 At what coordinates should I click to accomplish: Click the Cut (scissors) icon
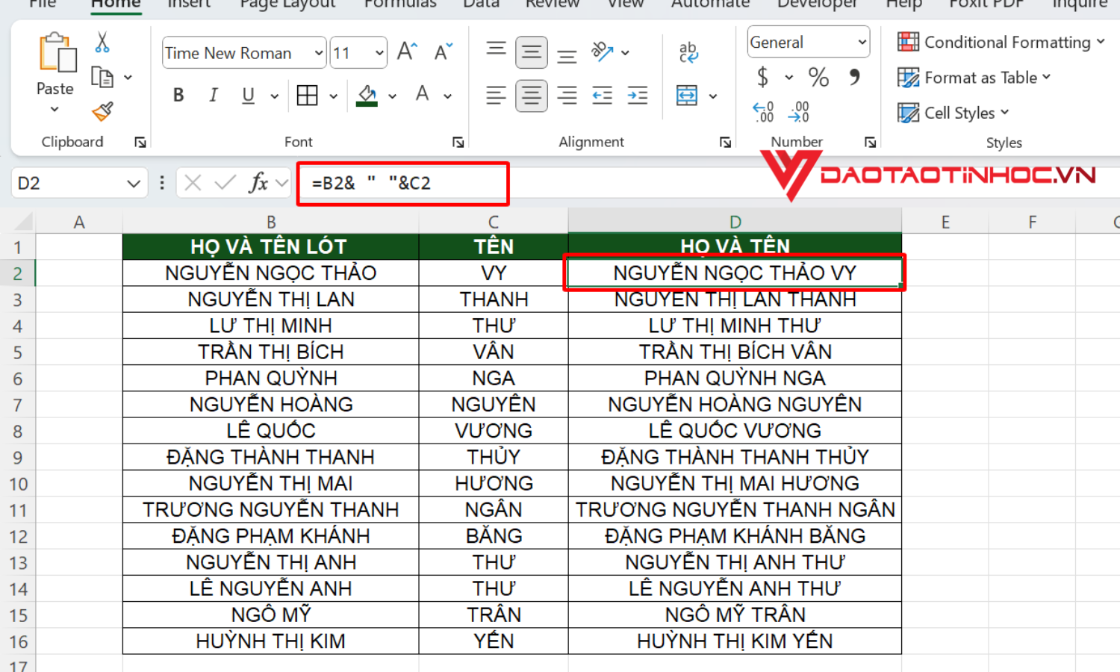[102, 43]
